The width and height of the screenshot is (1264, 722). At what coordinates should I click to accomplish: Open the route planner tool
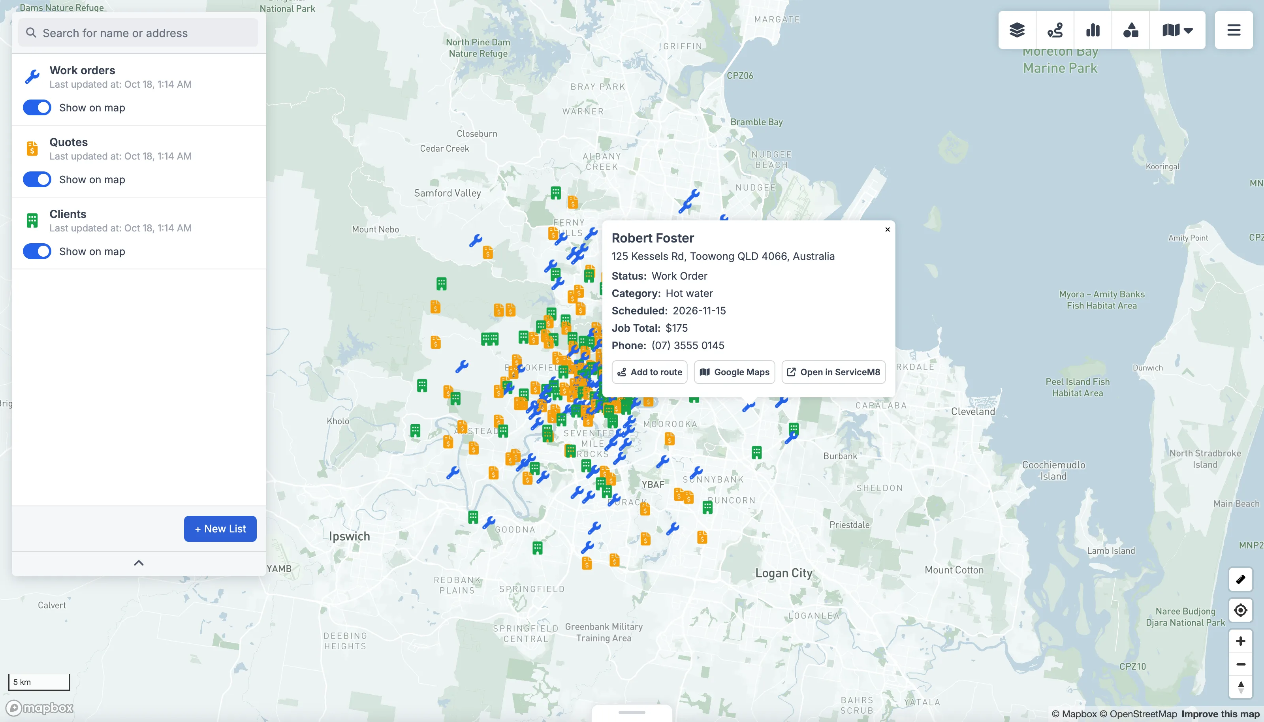[x=1055, y=30]
